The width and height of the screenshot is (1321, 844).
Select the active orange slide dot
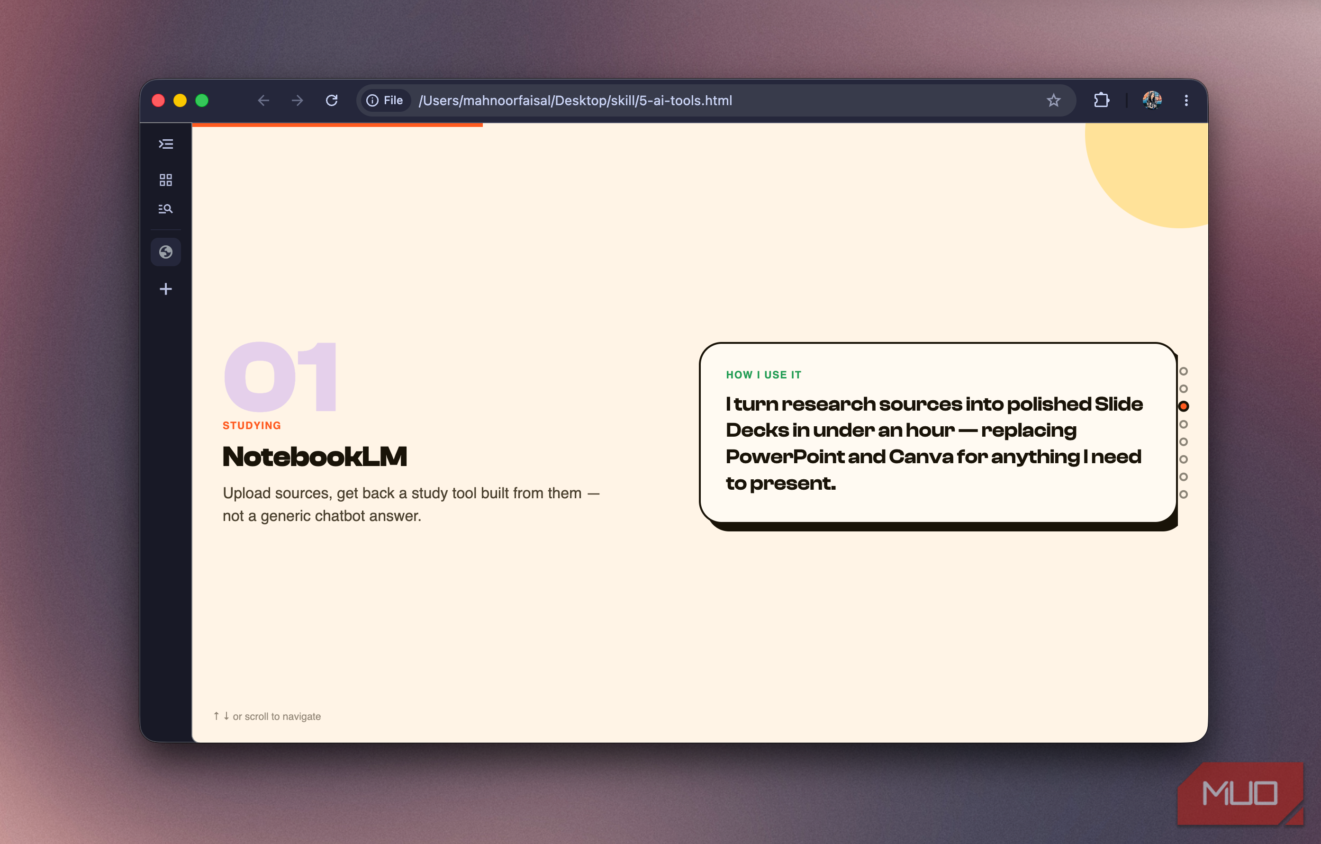click(x=1183, y=406)
